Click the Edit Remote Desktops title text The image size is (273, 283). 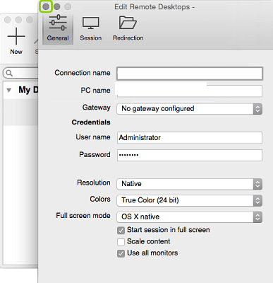pos(154,7)
